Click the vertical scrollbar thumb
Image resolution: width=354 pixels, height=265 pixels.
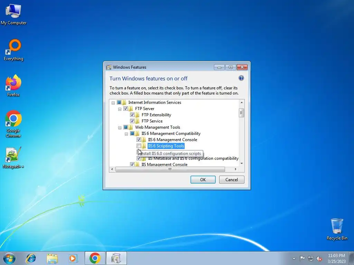[x=242, y=113]
